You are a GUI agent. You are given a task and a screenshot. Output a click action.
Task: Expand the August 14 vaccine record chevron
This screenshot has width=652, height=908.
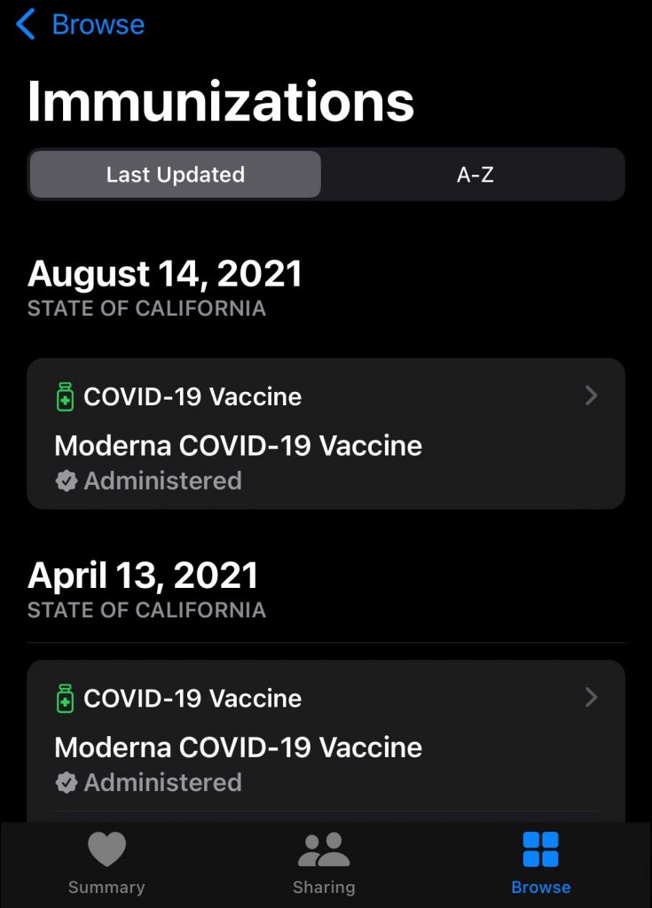(x=592, y=396)
